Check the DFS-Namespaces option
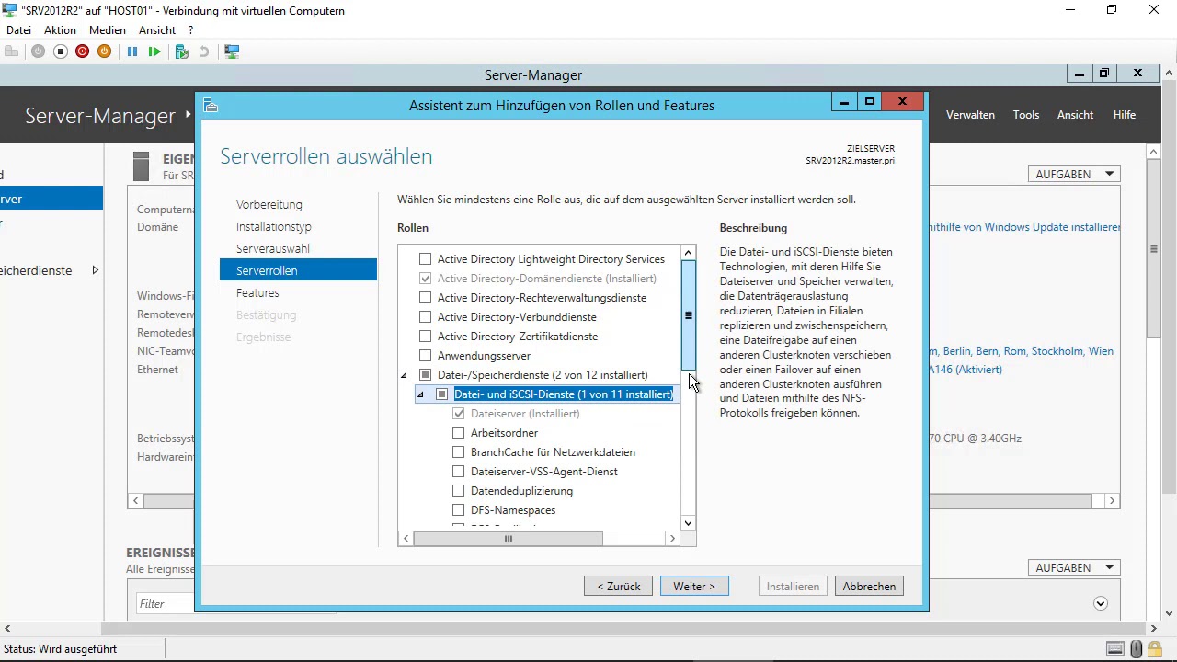Viewport: 1177px width, 662px height. point(458,510)
